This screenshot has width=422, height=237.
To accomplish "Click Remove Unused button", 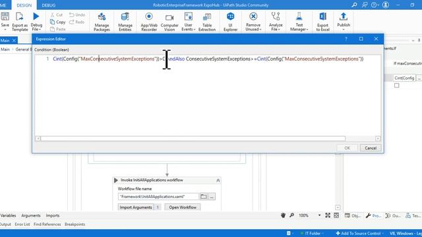I will (253, 22).
